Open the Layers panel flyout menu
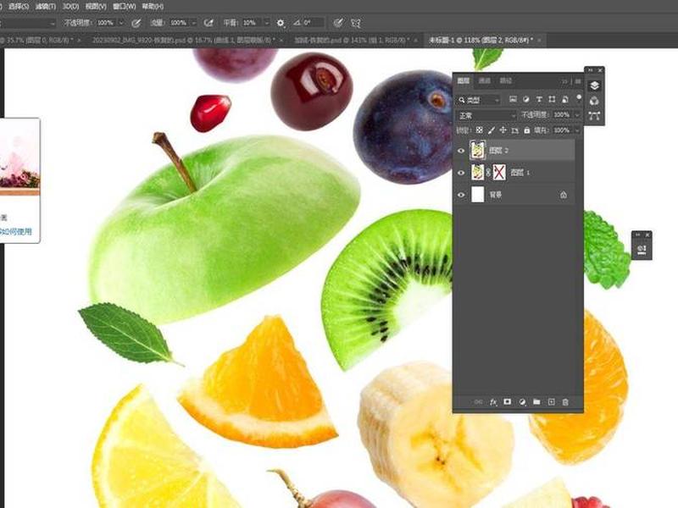The image size is (678, 508). [x=578, y=81]
